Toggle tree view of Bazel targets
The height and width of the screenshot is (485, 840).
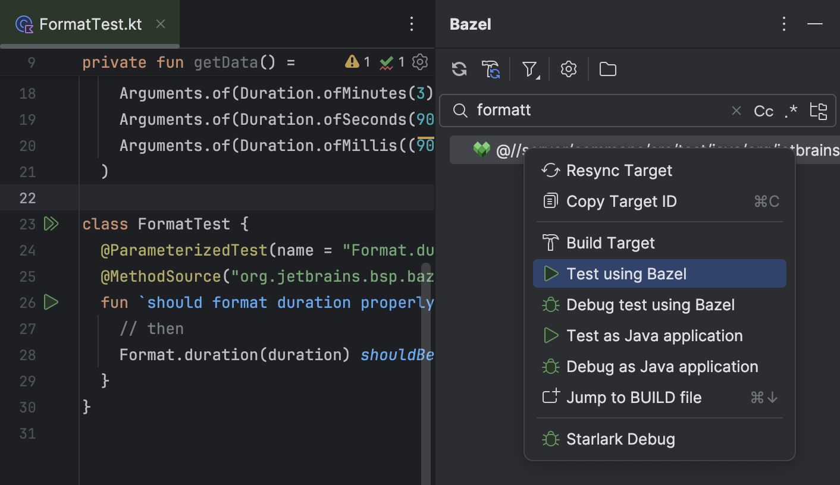pos(819,111)
